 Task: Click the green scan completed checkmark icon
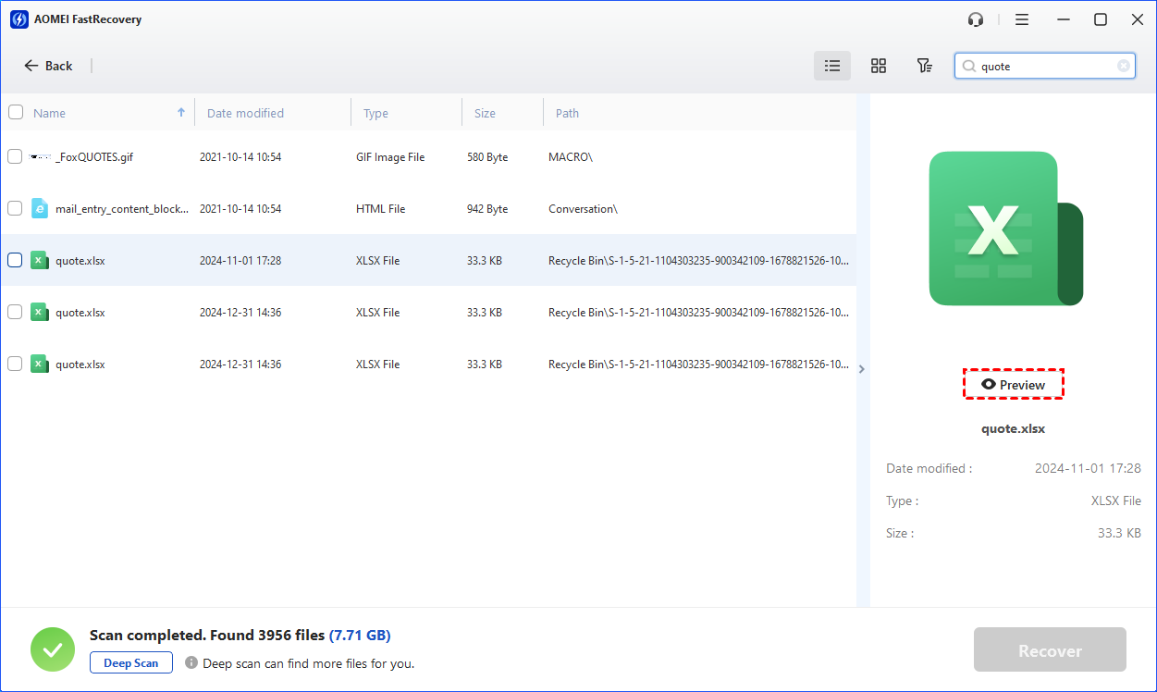coord(53,649)
